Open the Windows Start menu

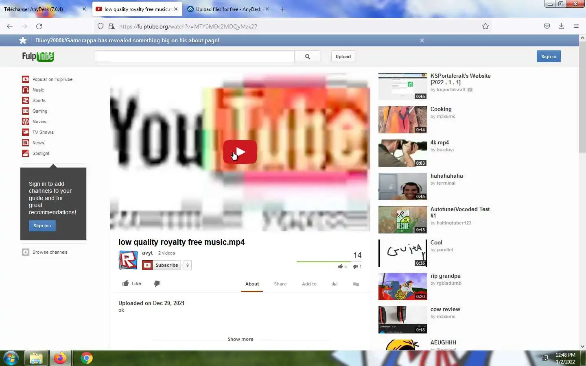pos(11,358)
